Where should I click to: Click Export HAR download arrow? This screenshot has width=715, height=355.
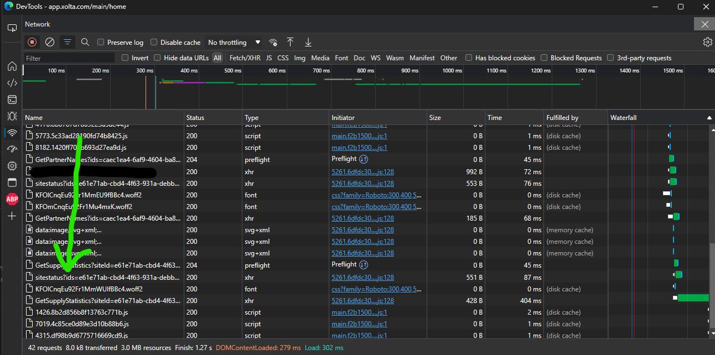(308, 42)
